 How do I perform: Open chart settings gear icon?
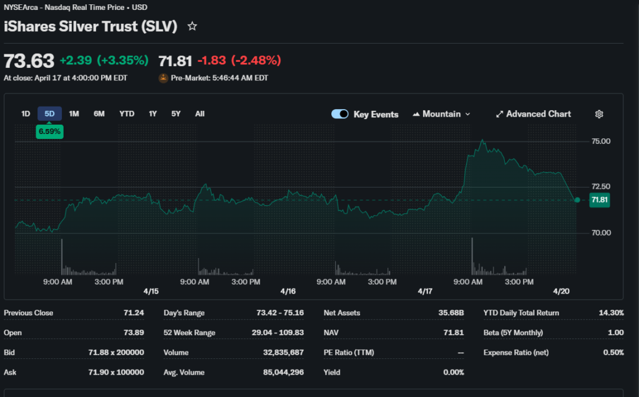click(599, 114)
